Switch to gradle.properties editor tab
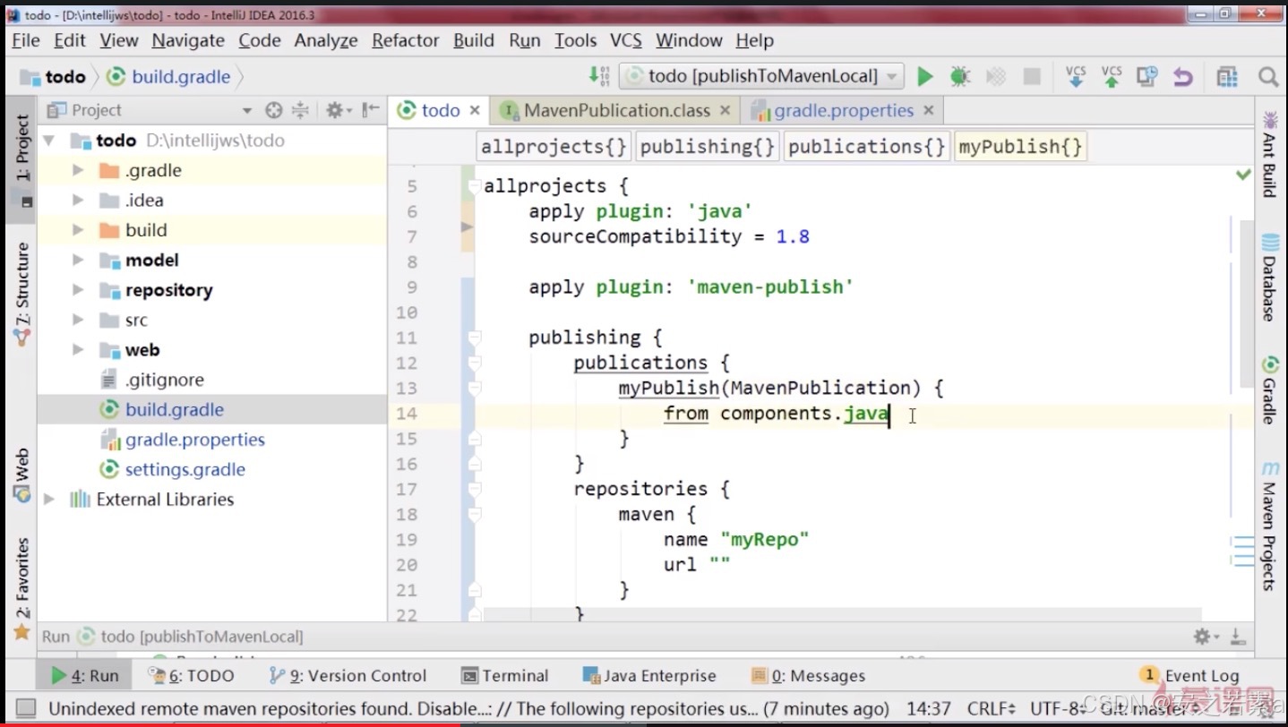Image resolution: width=1288 pixels, height=727 pixels. (x=843, y=110)
